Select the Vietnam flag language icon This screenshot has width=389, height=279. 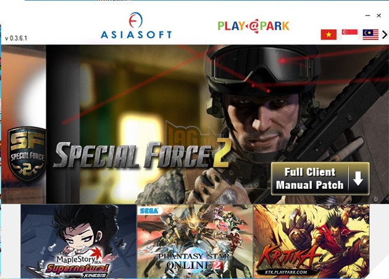pyautogui.click(x=328, y=35)
